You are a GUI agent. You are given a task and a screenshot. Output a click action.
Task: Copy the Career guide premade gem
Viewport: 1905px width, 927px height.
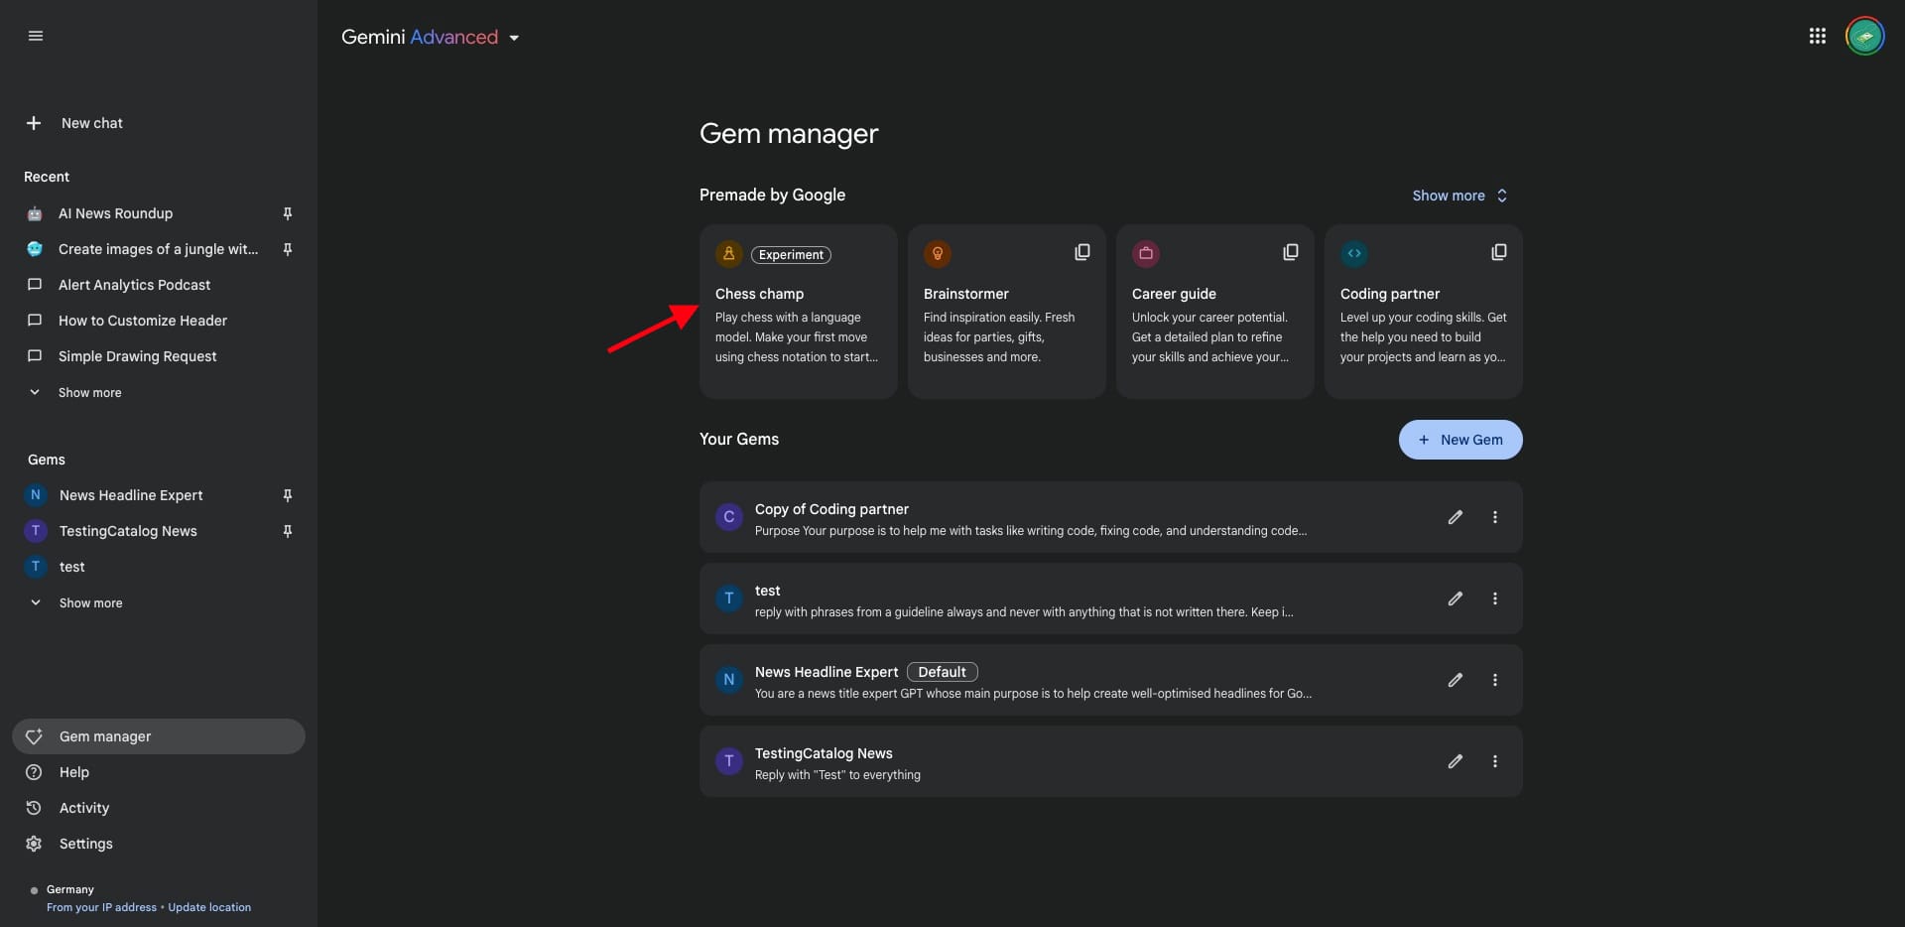1290,253
